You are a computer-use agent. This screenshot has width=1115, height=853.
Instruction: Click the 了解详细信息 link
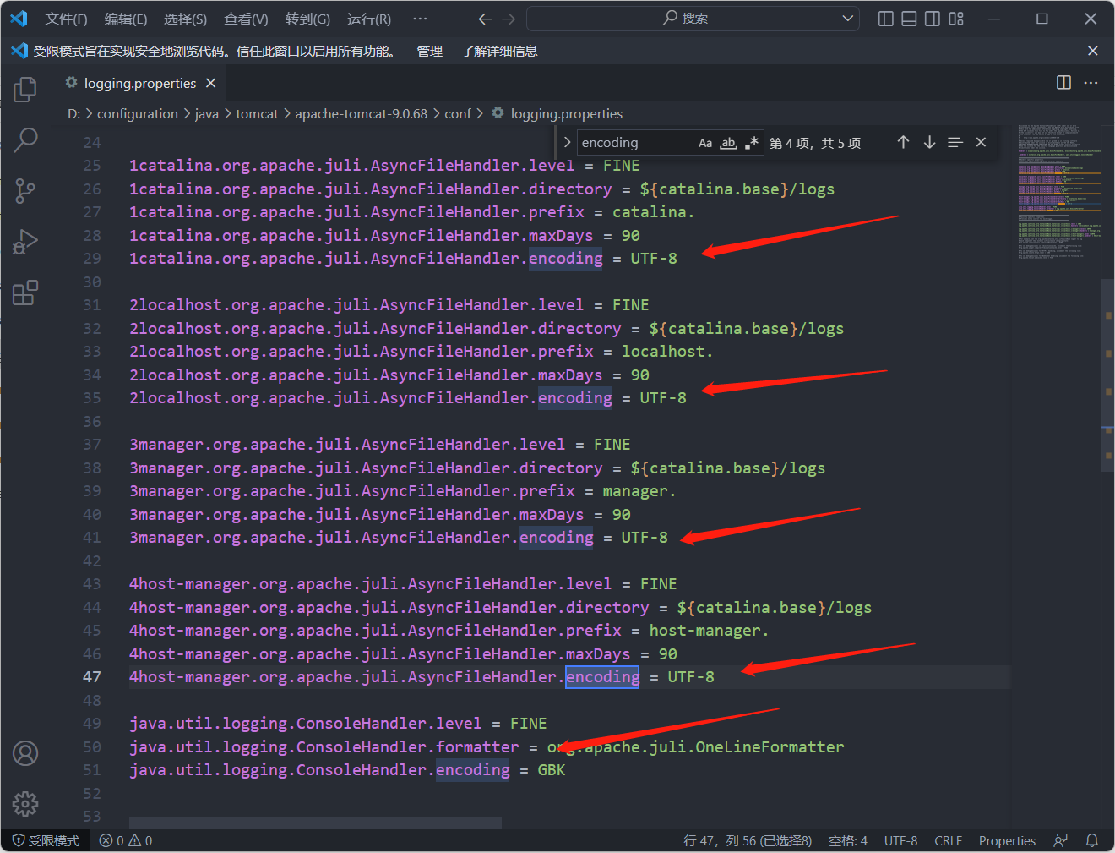click(x=499, y=52)
